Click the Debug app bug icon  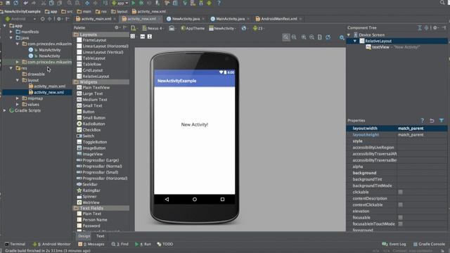click(x=141, y=3)
